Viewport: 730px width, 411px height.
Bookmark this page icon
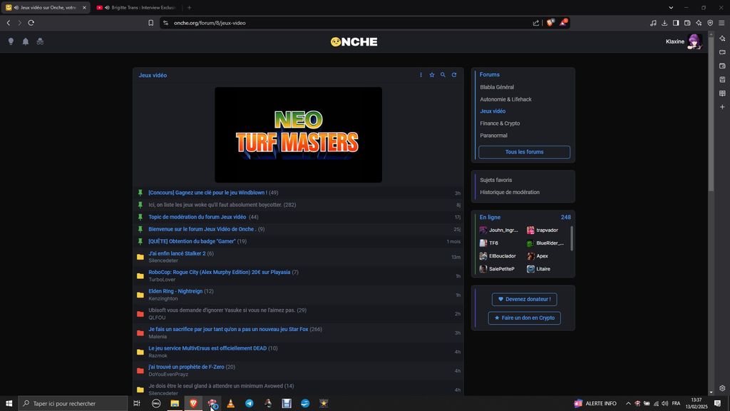(x=151, y=23)
